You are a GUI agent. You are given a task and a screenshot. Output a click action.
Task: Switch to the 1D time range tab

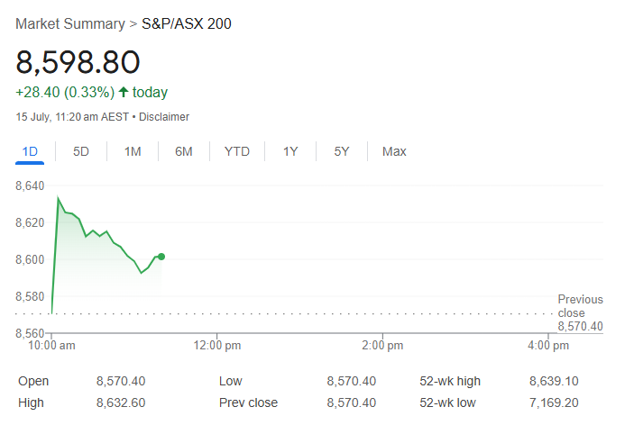point(30,152)
